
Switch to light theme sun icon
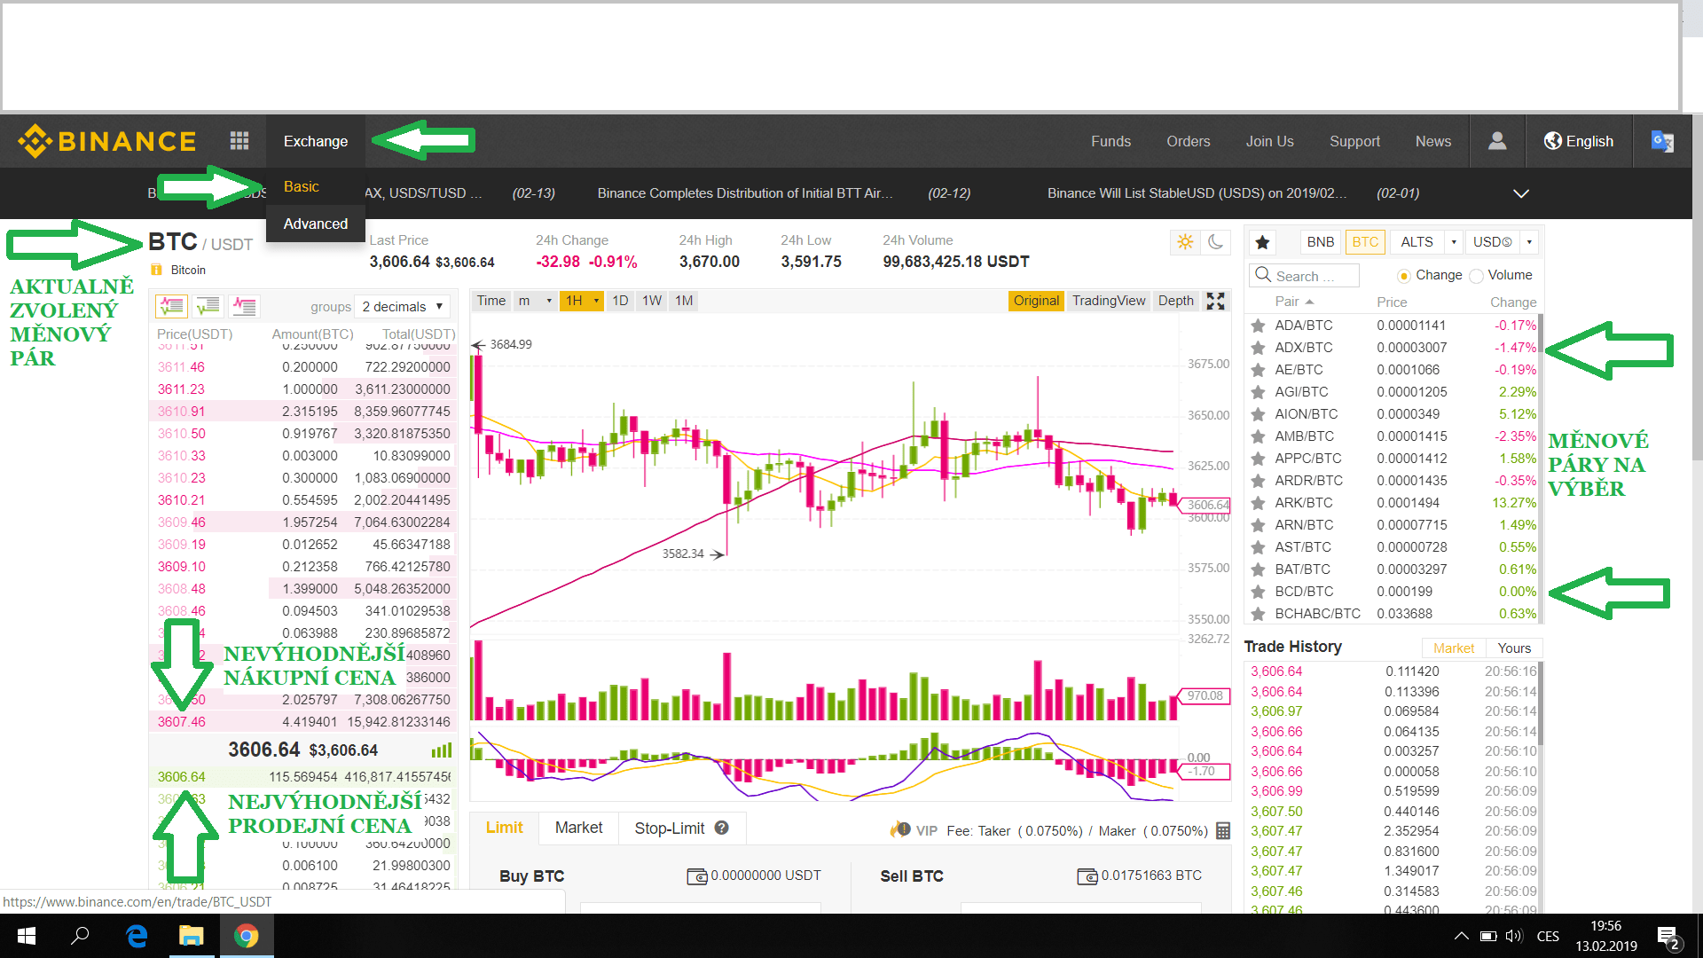pyautogui.click(x=1185, y=241)
